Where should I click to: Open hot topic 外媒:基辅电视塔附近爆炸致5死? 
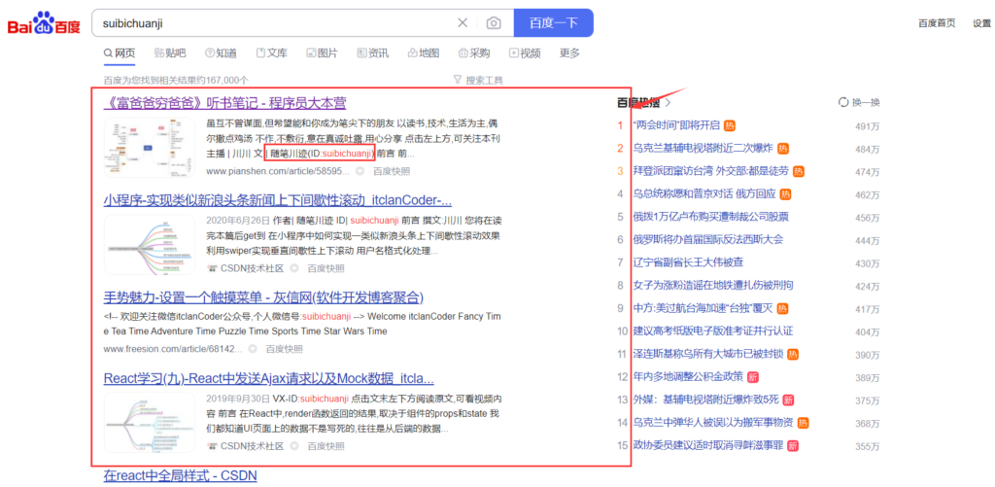pos(705,400)
